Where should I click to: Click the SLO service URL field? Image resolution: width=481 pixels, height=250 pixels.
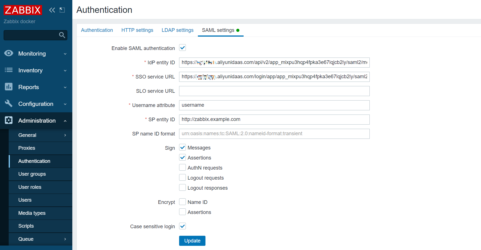coord(274,91)
